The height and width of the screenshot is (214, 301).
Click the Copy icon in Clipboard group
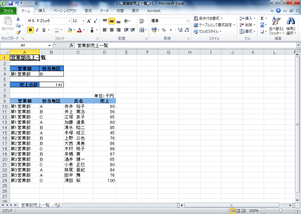18,25
